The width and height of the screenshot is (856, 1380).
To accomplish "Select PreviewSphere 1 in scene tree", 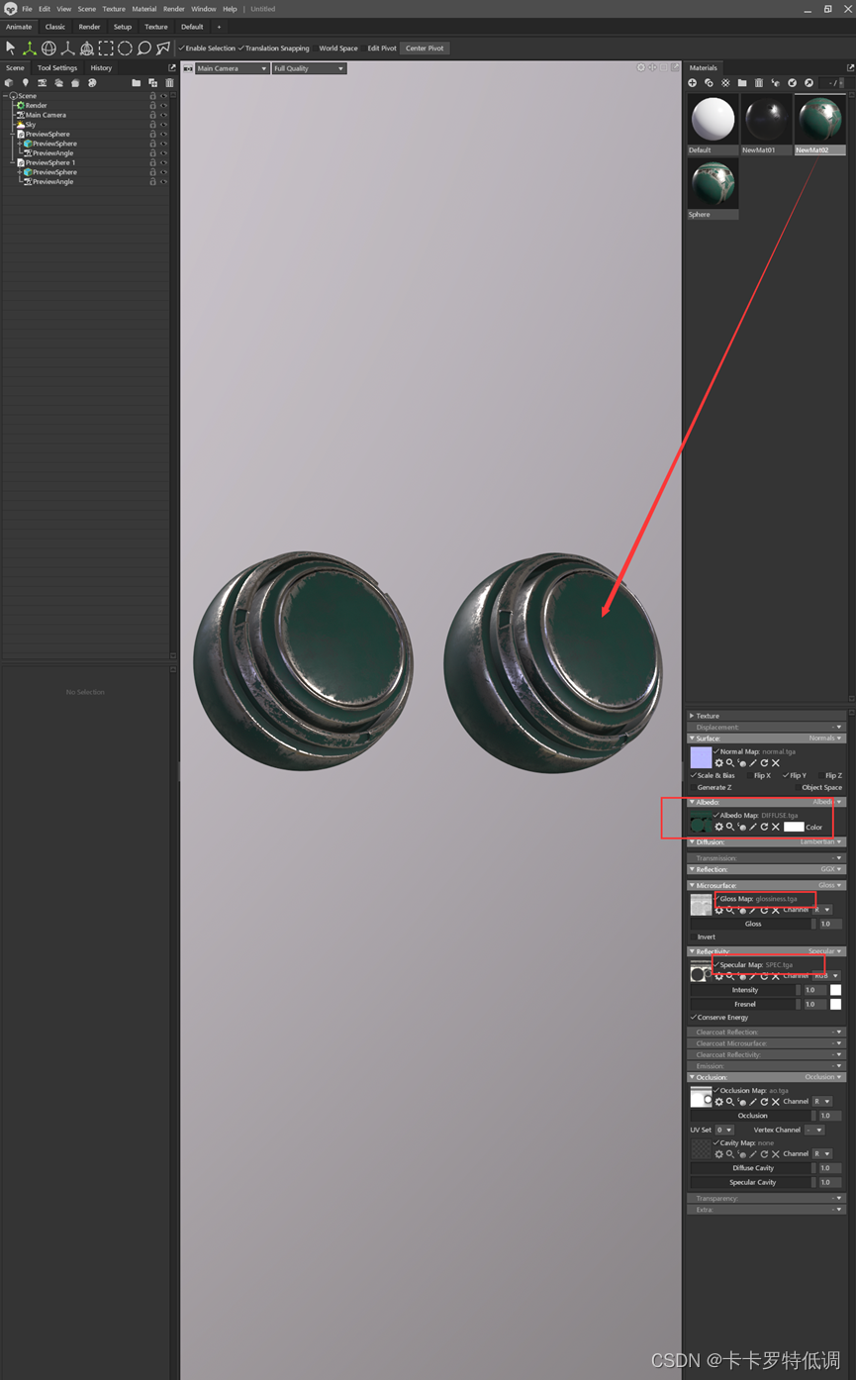I will pyautogui.click(x=50, y=162).
